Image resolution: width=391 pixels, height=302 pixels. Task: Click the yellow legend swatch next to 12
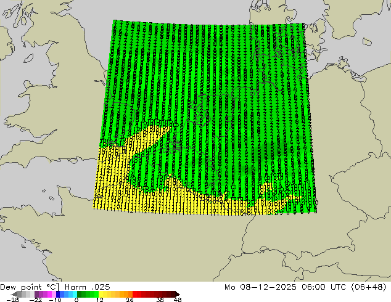pyautogui.click(x=101, y=294)
